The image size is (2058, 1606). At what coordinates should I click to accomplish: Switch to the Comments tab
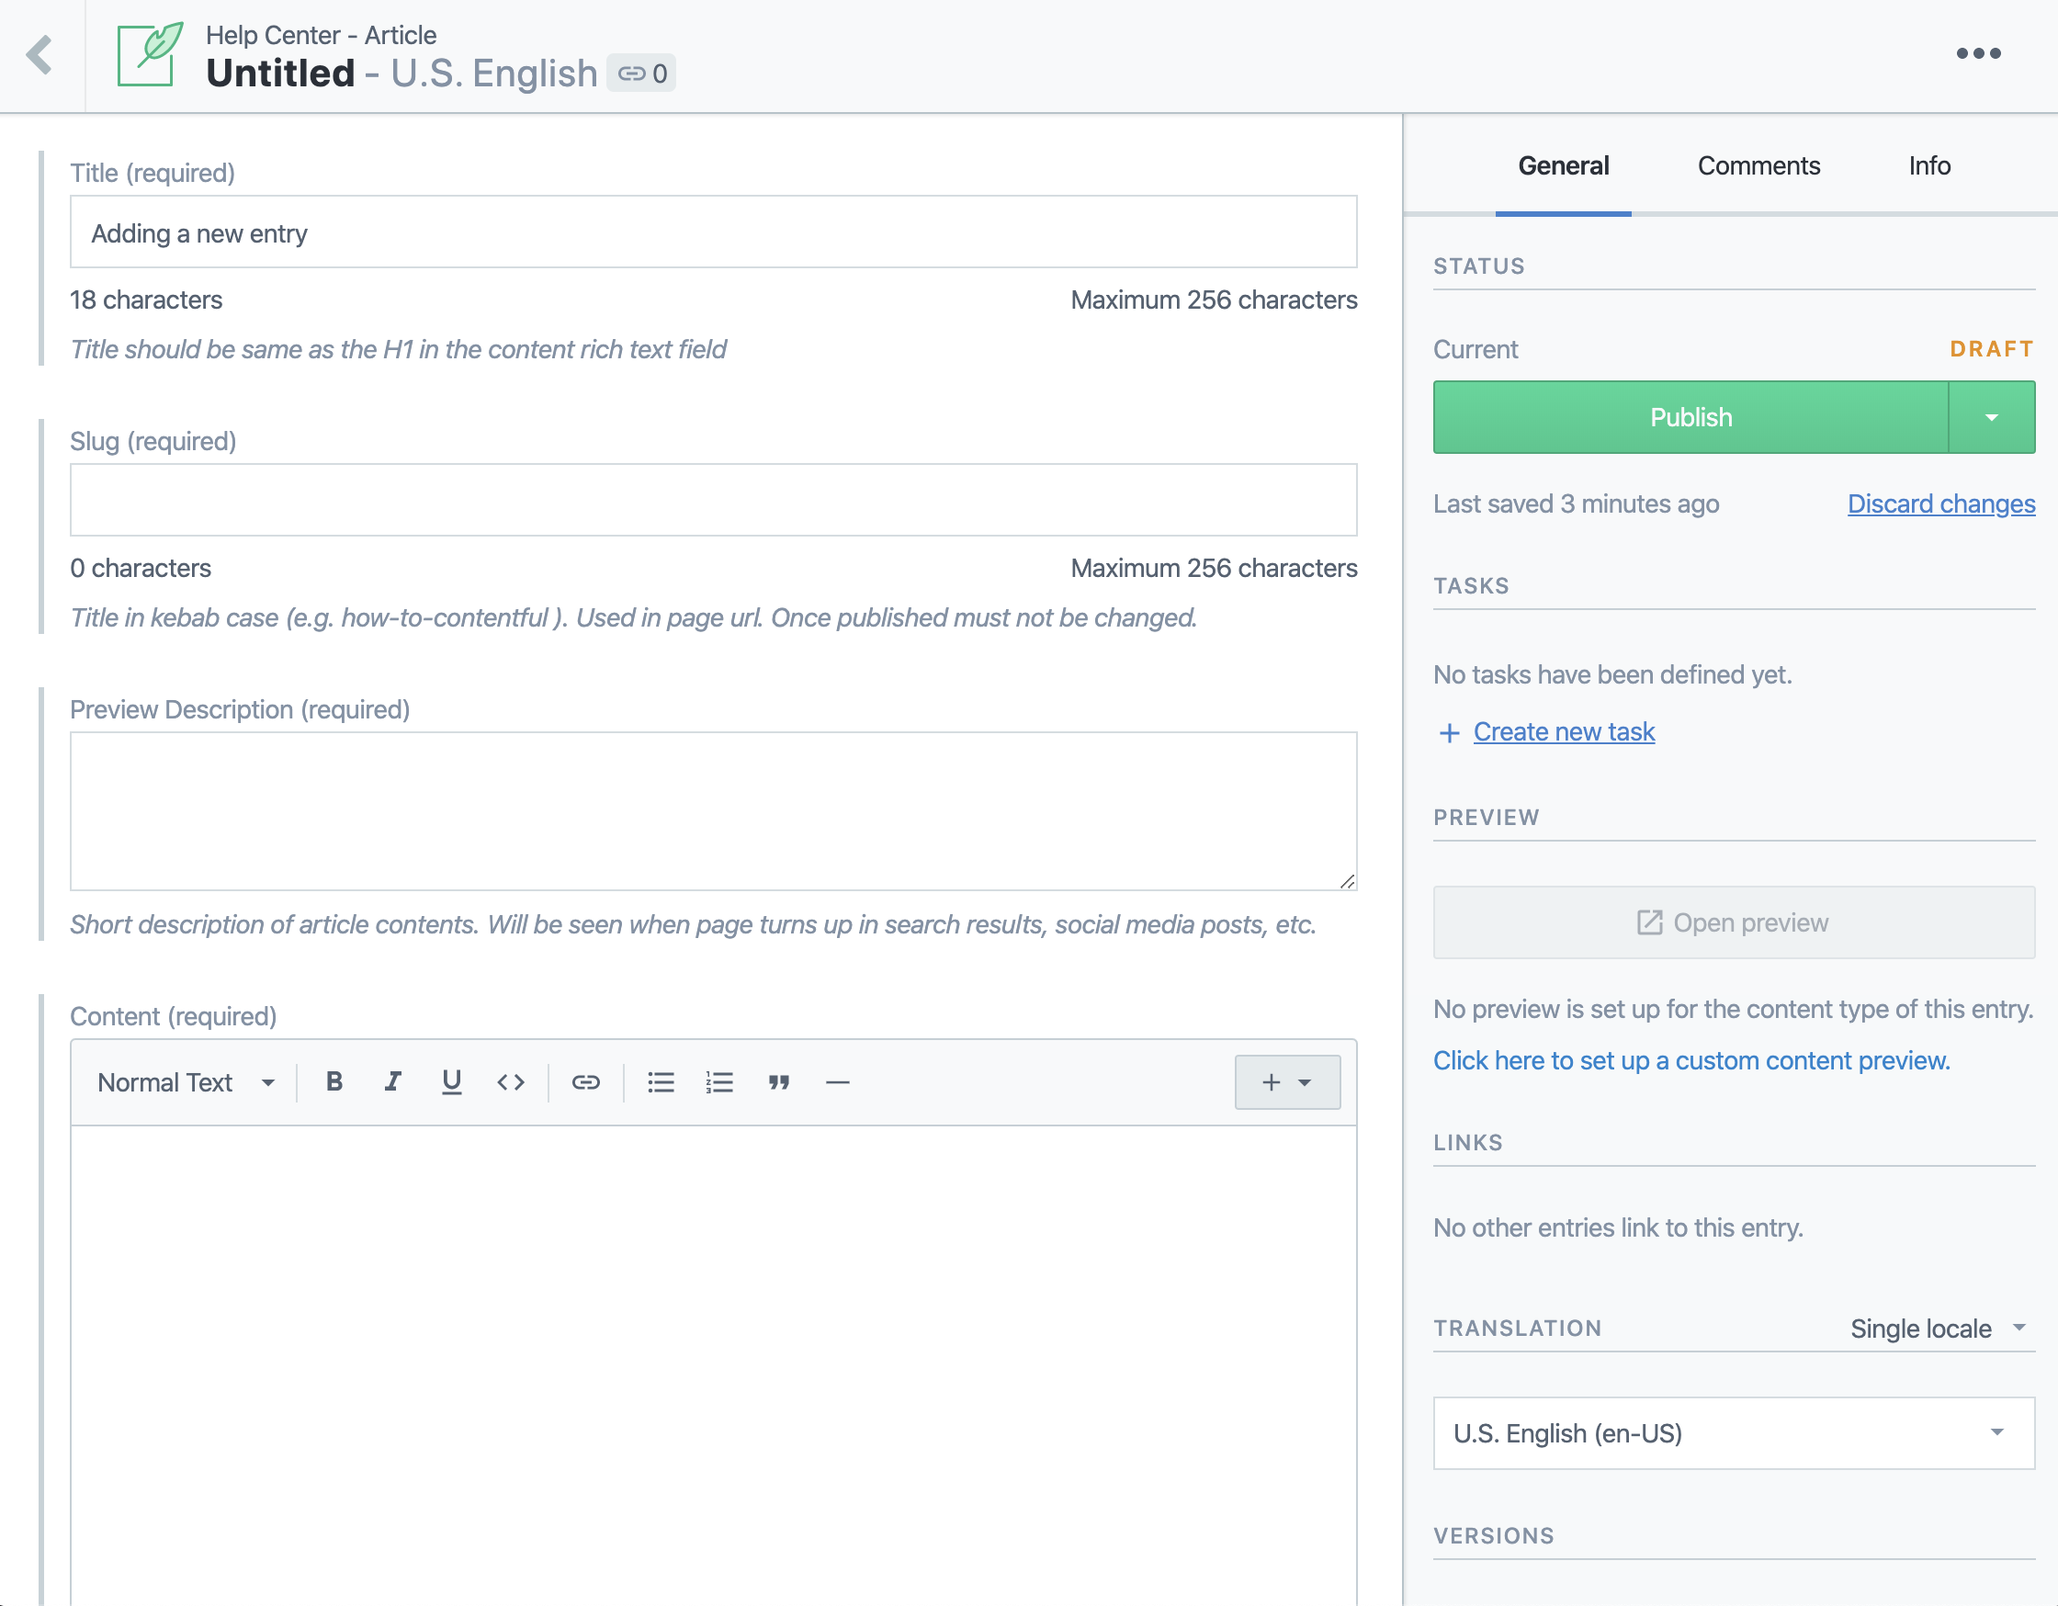tap(1758, 165)
